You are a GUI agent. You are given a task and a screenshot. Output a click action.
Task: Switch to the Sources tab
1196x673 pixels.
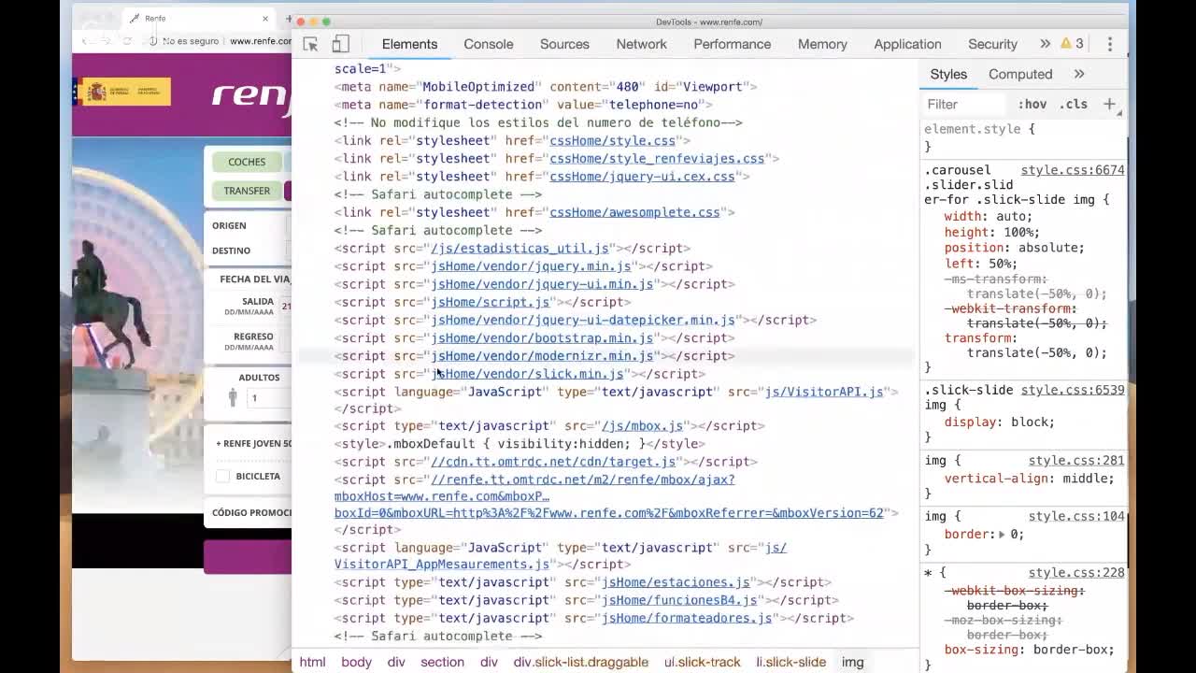[564, 44]
